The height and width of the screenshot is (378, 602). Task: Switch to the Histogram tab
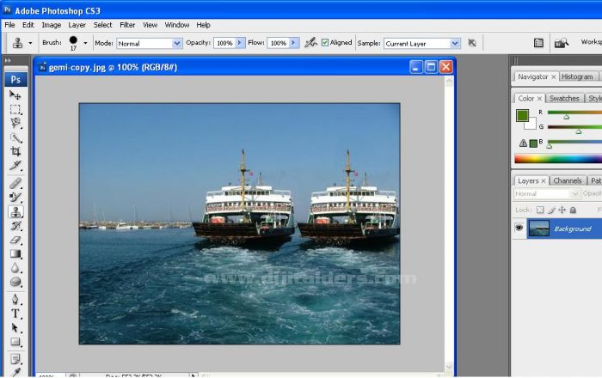(x=577, y=76)
